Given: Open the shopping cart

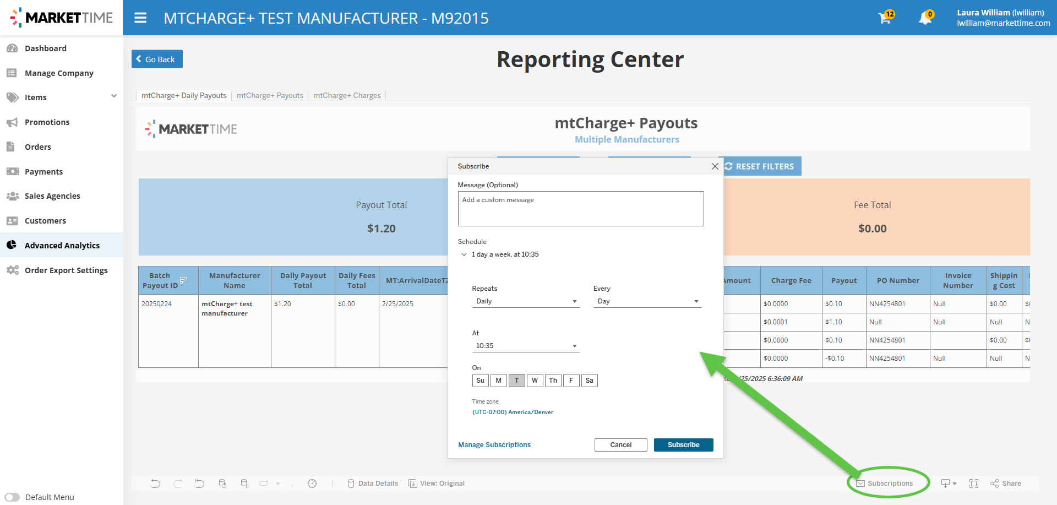Looking at the screenshot, I should [885, 18].
